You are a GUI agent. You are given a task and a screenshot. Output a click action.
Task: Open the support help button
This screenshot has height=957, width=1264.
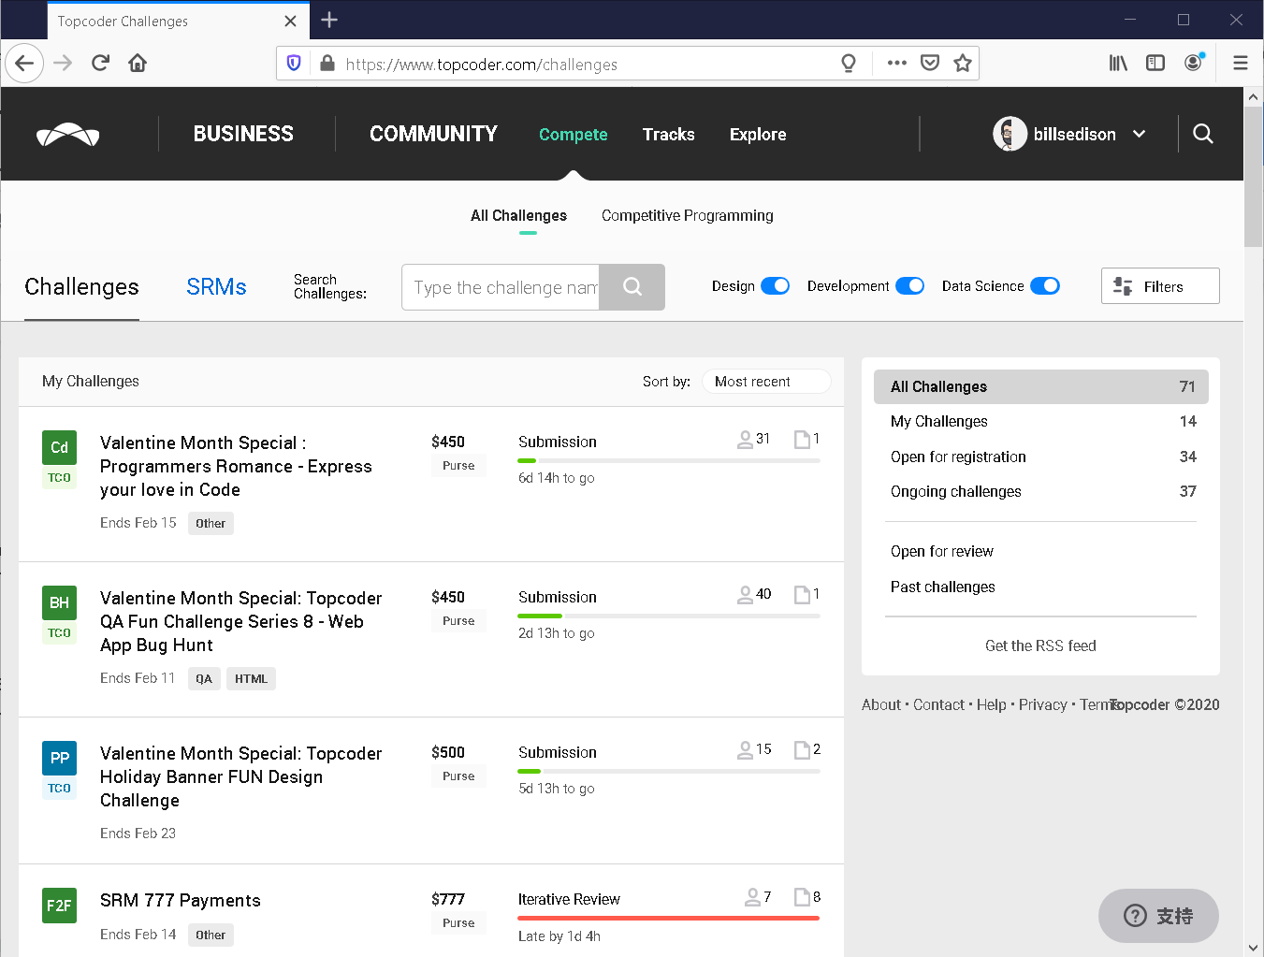coord(1158,916)
